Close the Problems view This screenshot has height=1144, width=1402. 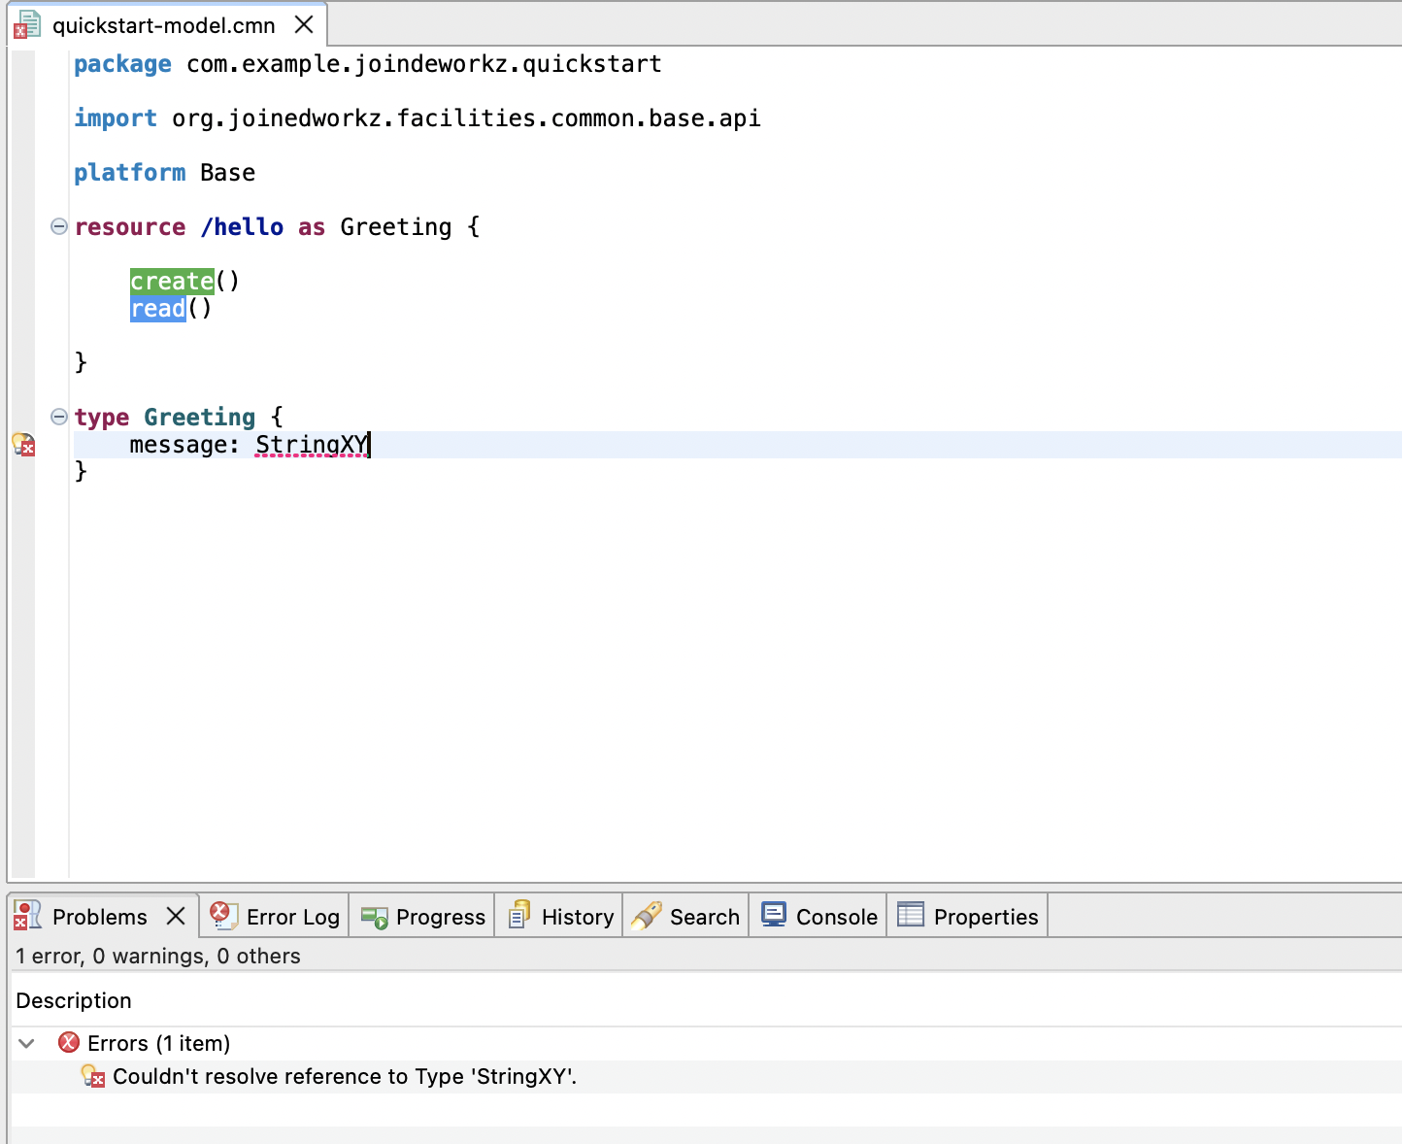tap(175, 915)
